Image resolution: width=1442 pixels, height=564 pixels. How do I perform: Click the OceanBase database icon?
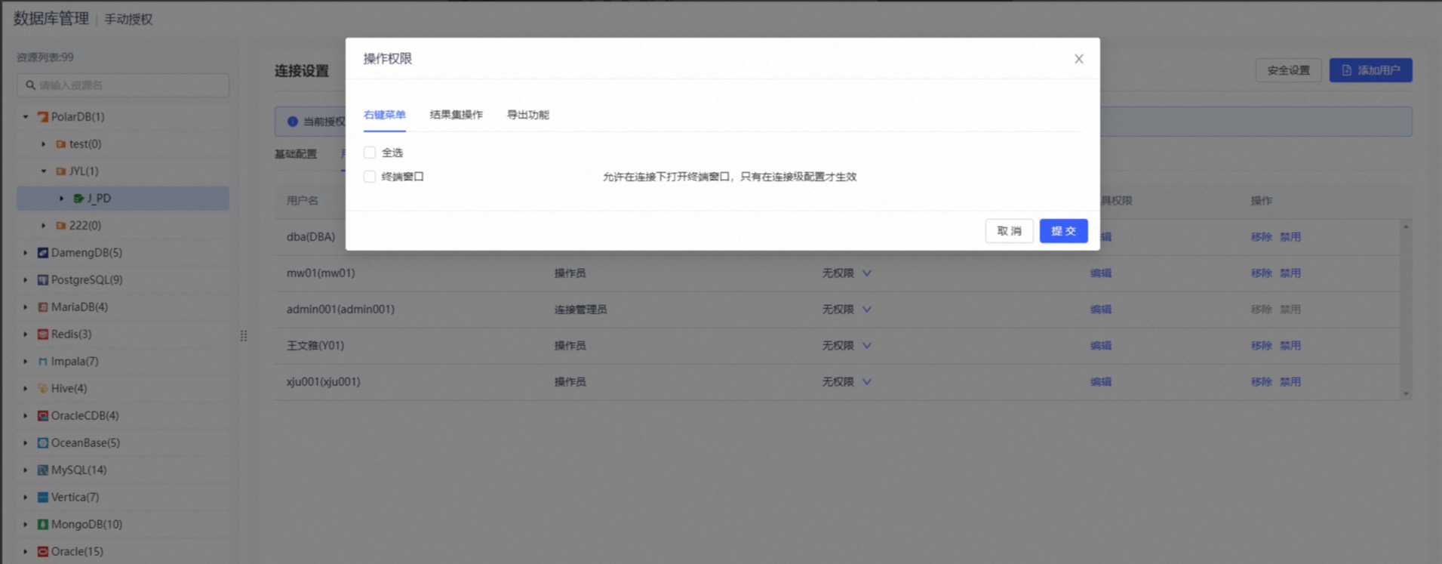click(x=43, y=443)
